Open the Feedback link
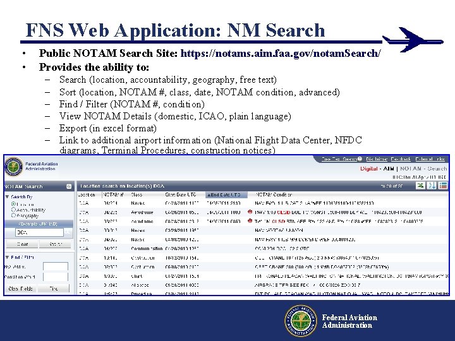This screenshot has width=455, height=341. [401, 159]
